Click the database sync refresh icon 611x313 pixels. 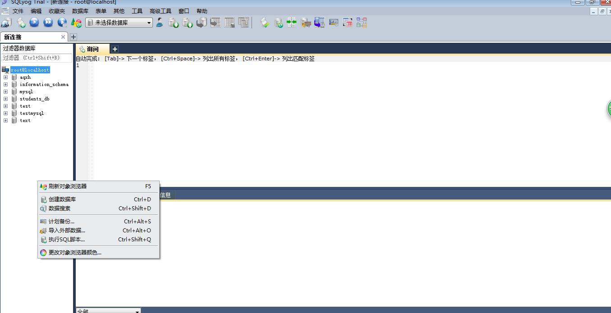(x=279, y=23)
